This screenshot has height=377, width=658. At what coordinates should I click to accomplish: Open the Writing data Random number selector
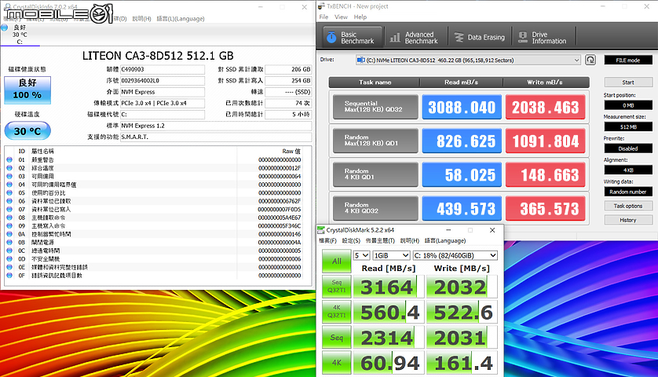coord(628,192)
